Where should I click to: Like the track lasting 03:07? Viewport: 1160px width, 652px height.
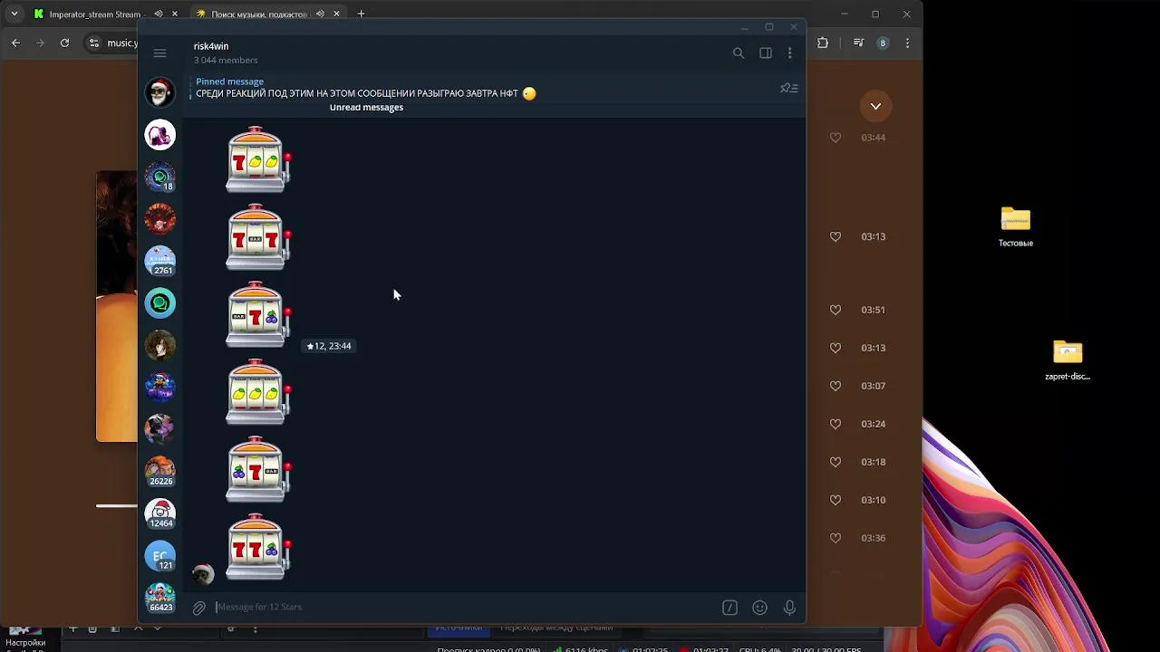836,386
